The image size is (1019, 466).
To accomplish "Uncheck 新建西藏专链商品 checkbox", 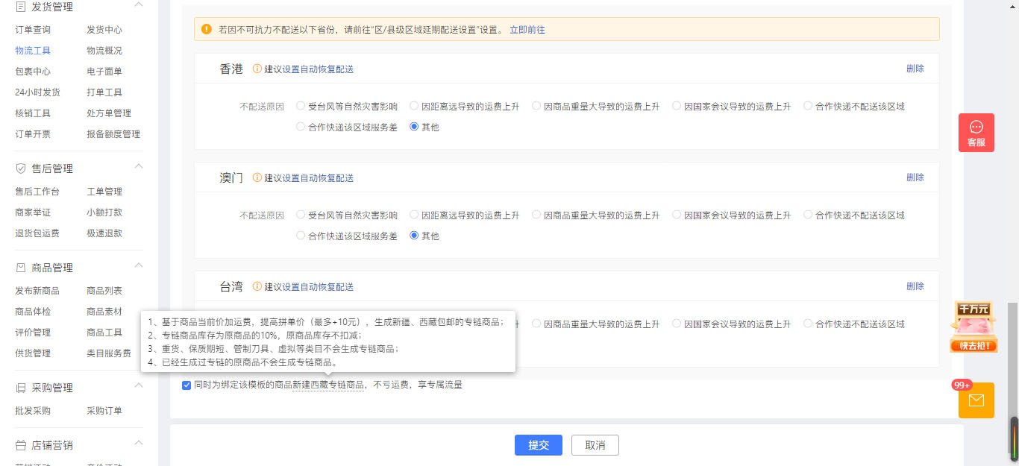I will pyautogui.click(x=186, y=385).
